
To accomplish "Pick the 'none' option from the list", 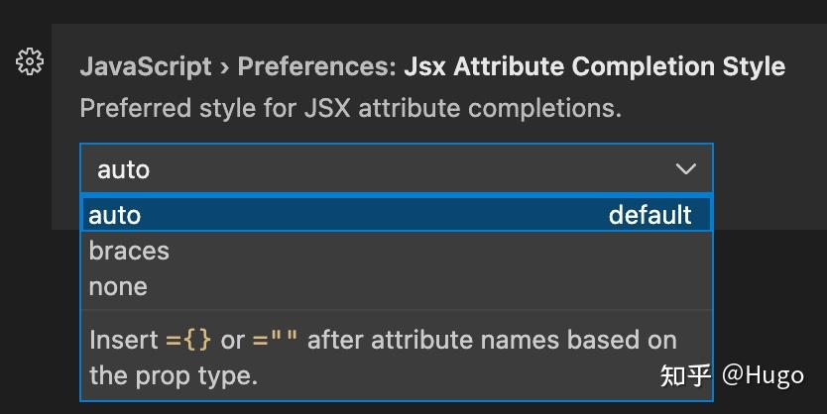I will 118,286.
